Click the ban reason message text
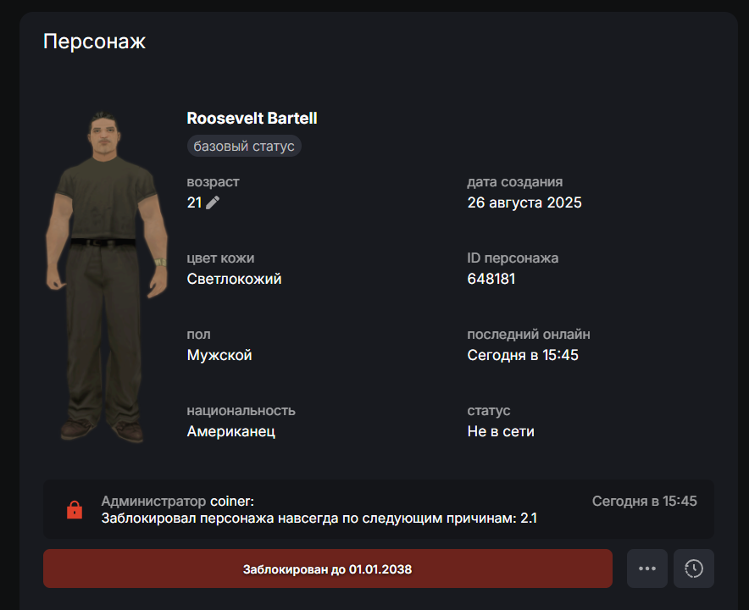Image resolution: width=749 pixels, height=610 pixels. coord(319,518)
